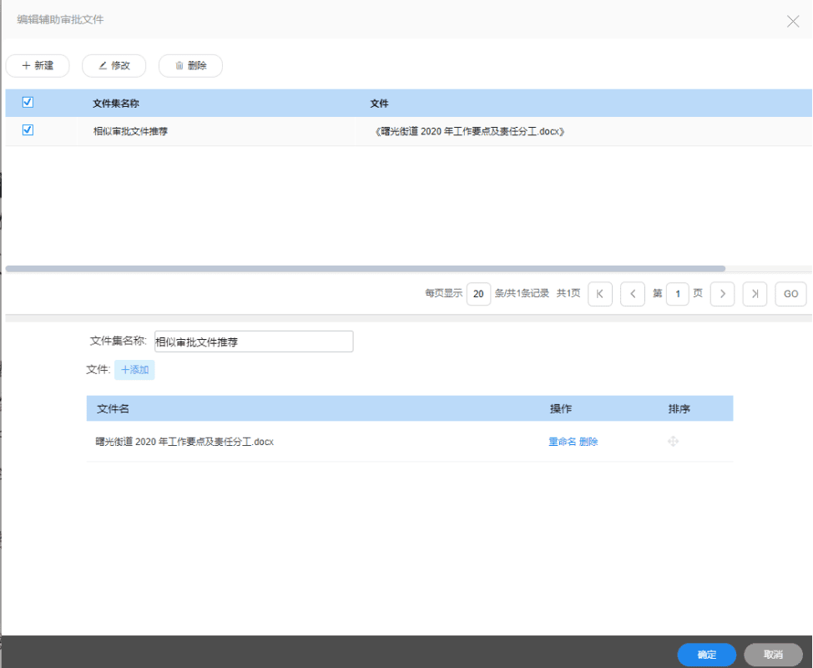The height and width of the screenshot is (668, 813).
Task: Click the 新建 (New) button
Action: point(38,66)
